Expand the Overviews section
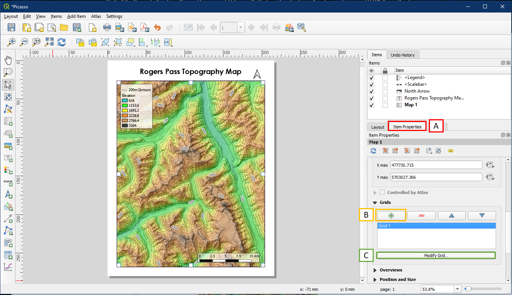Image resolution: width=512 pixels, height=295 pixels. [375, 270]
